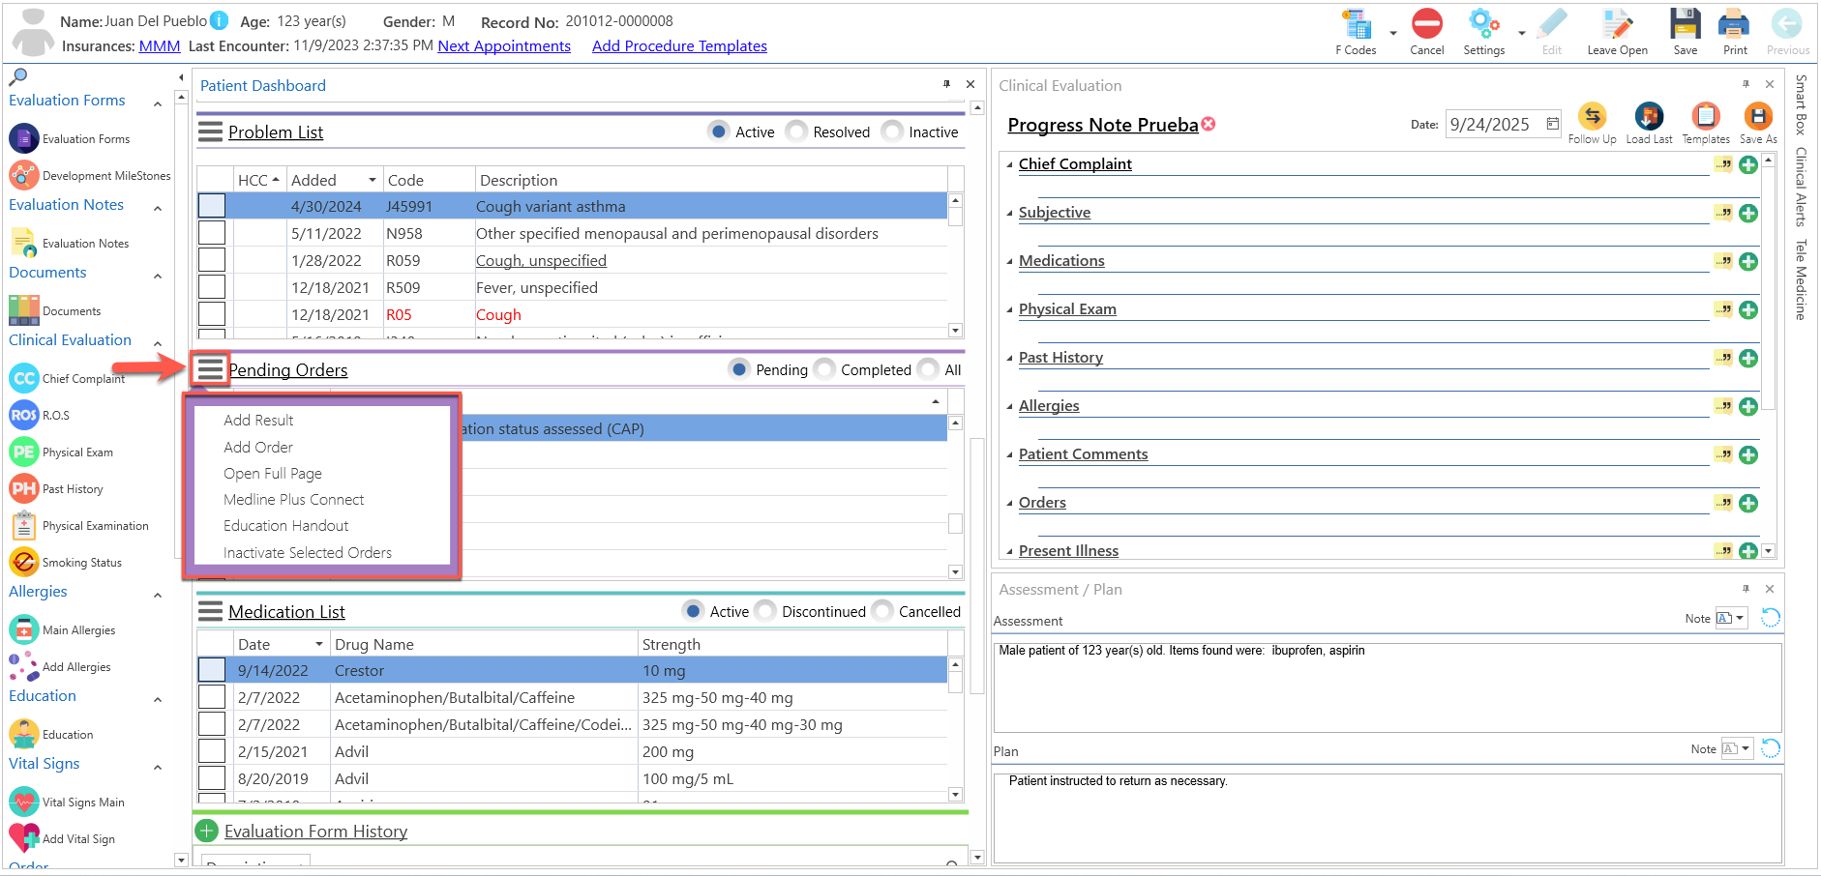Open the Added column dropdown arrow
This screenshot has width=1821, height=876.
pos(373,180)
